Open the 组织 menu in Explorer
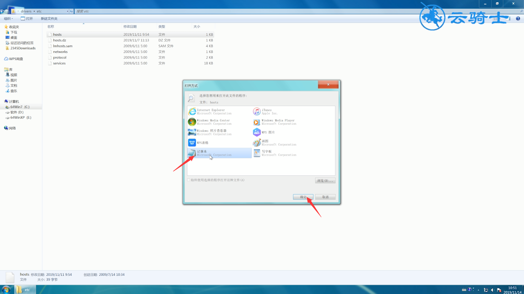Image resolution: width=524 pixels, height=294 pixels. coord(8,19)
